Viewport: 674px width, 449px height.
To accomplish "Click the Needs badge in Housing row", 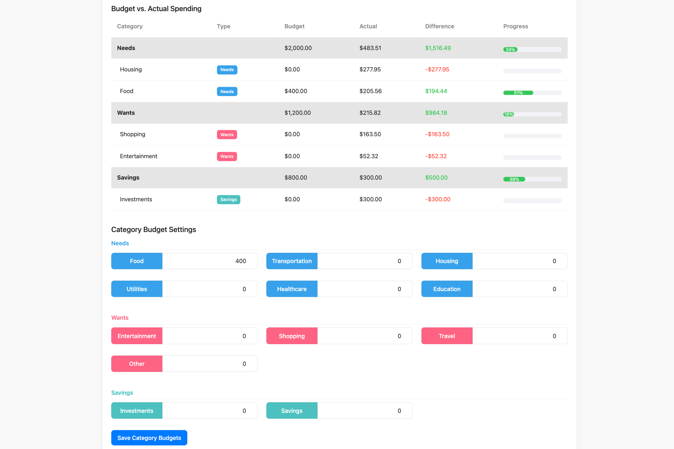I will tap(227, 70).
